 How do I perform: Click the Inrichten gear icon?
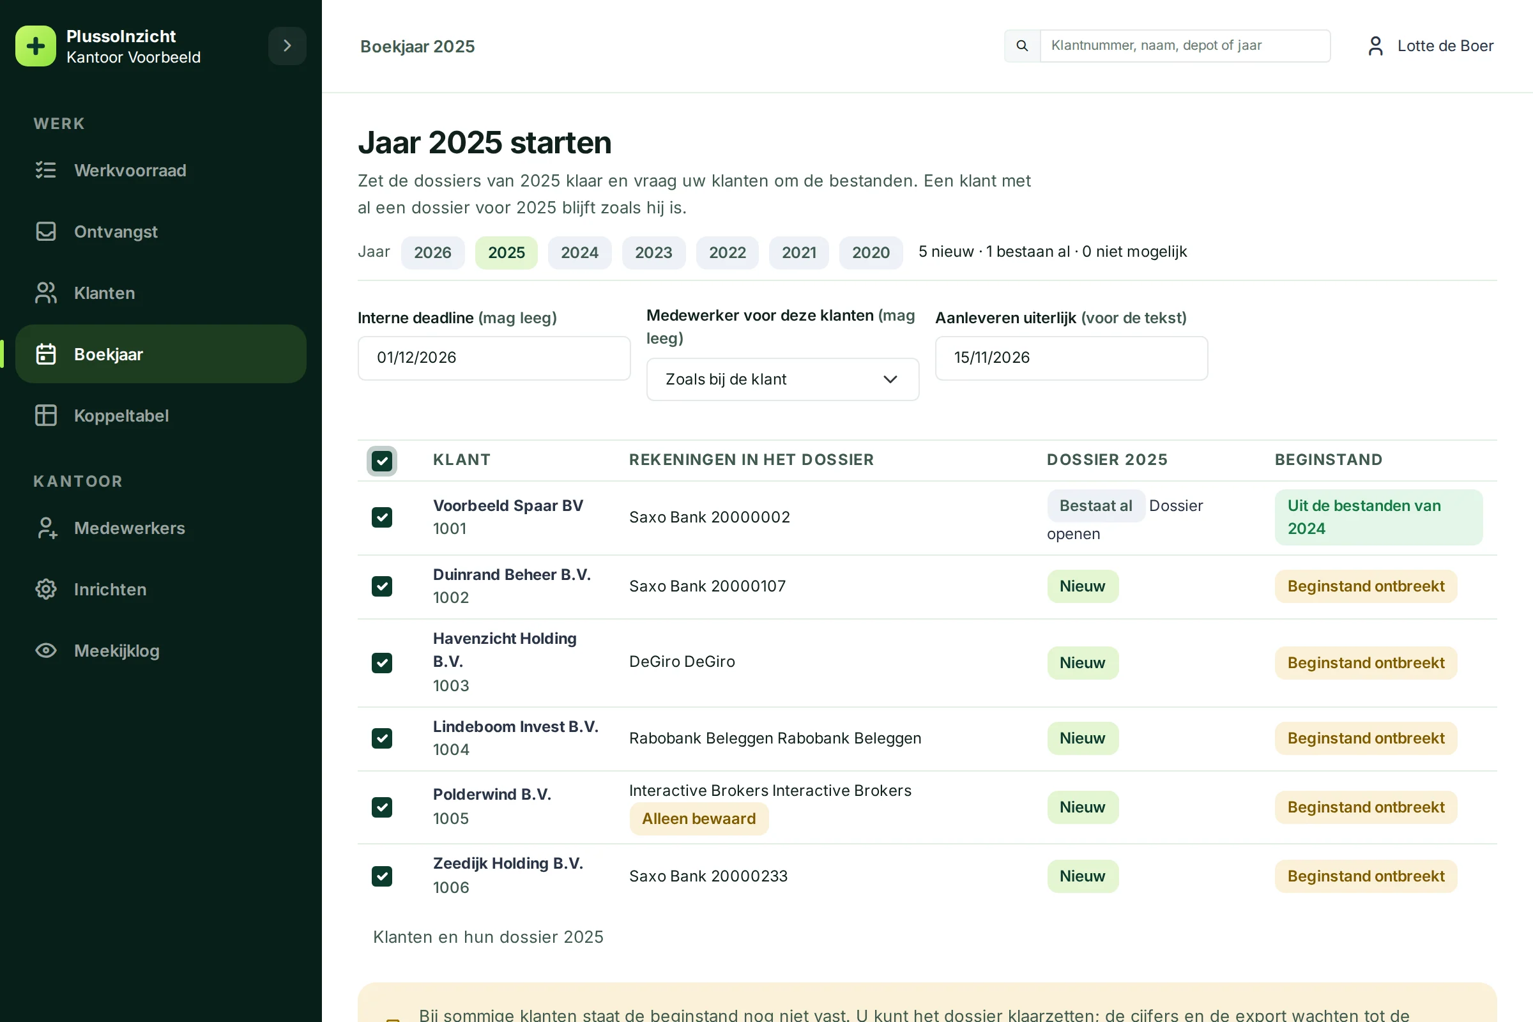45,589
